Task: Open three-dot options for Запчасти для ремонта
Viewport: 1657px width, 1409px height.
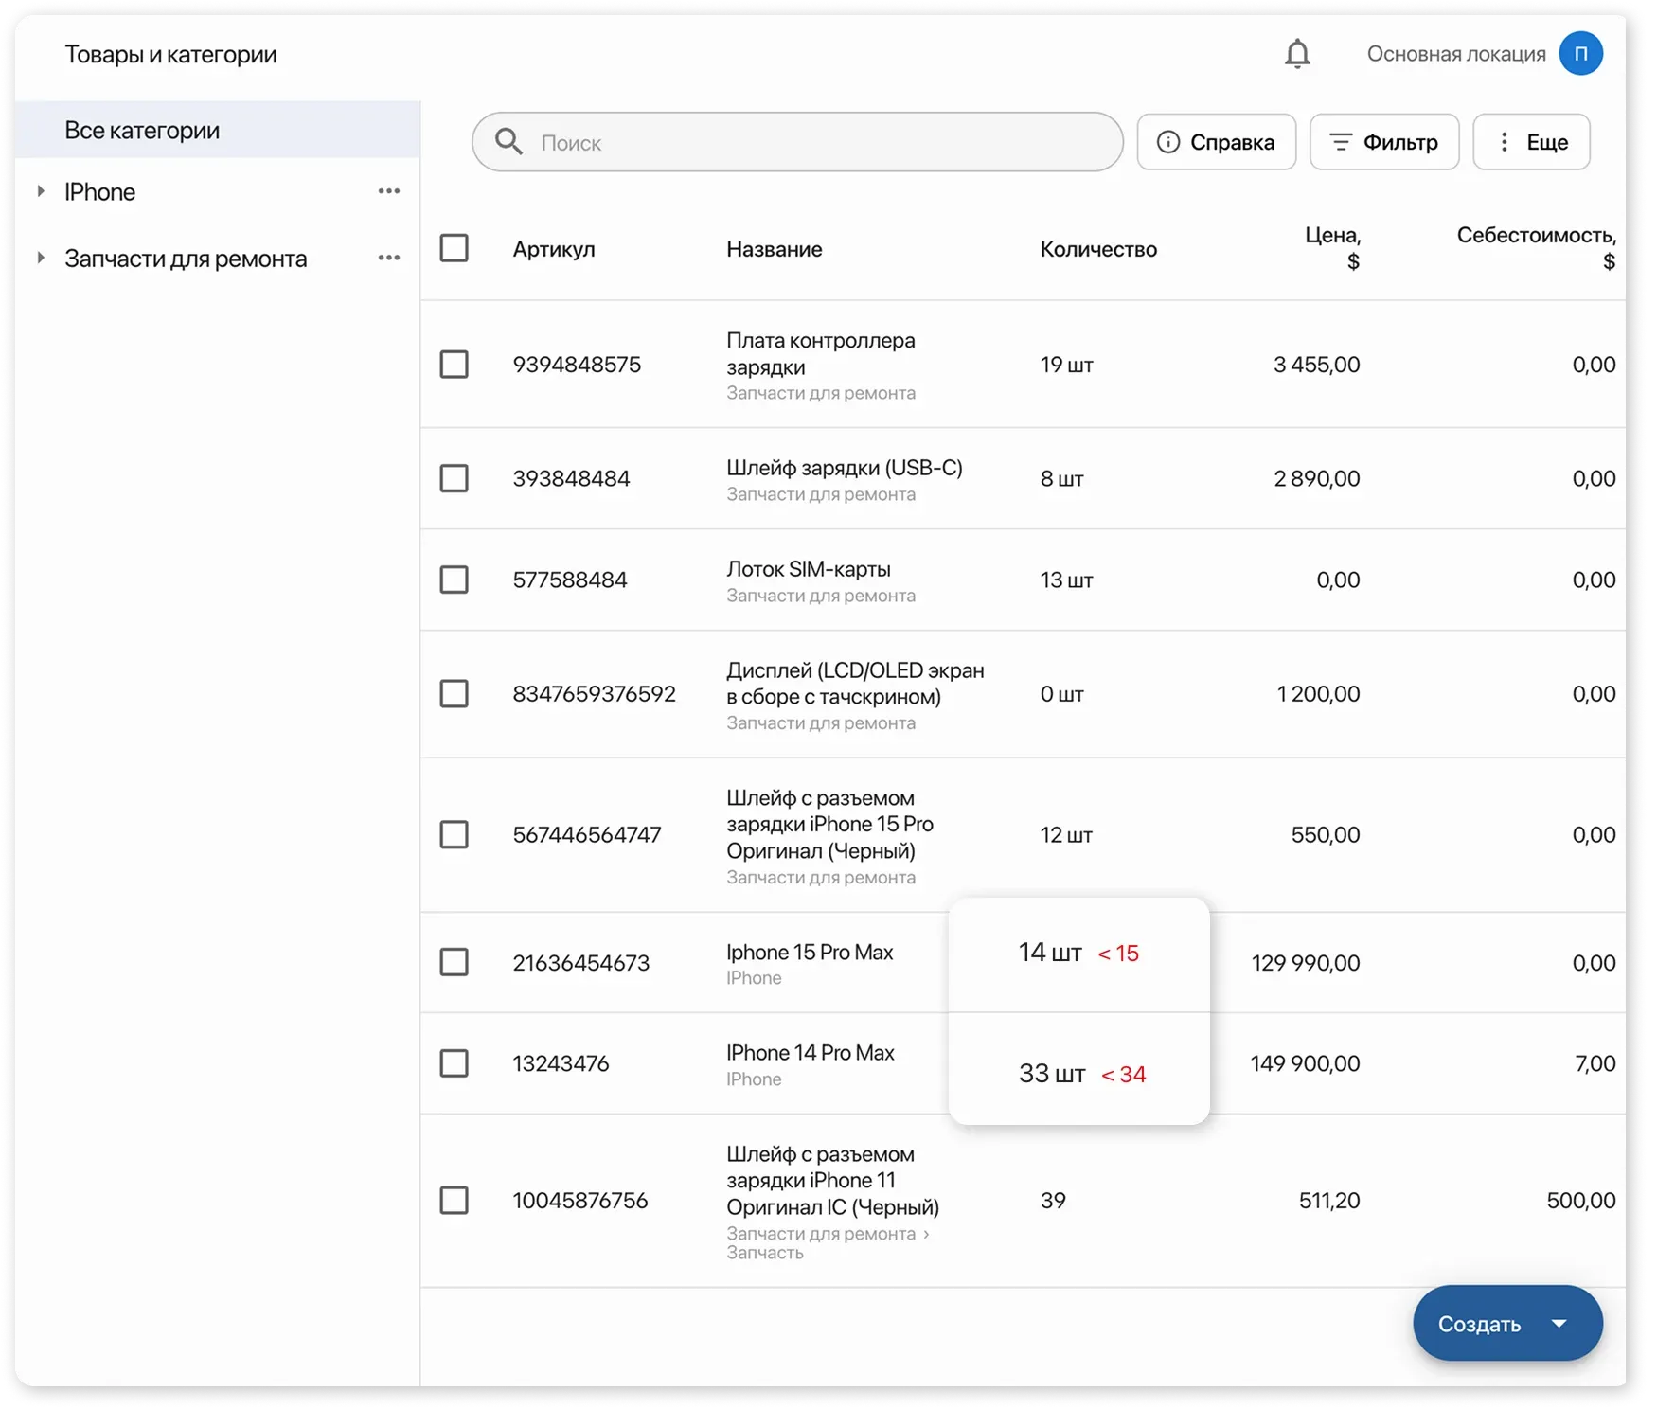Action: pyautogui.click(x=388, y=258)
